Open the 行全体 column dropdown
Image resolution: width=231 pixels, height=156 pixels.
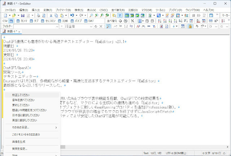click(91, 26)
